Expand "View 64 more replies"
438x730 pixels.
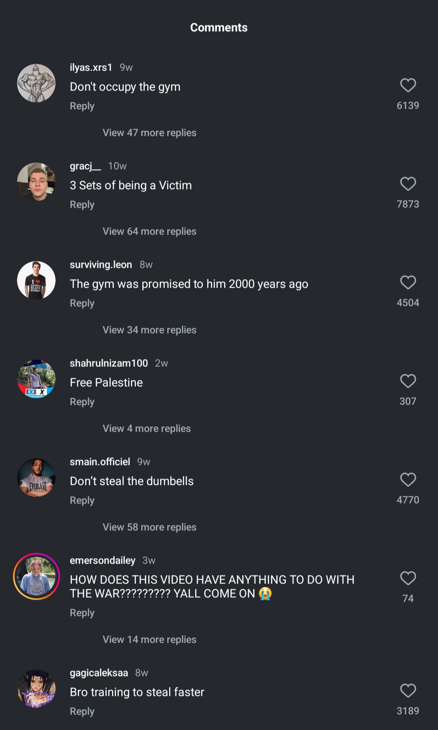pos(149,231)
